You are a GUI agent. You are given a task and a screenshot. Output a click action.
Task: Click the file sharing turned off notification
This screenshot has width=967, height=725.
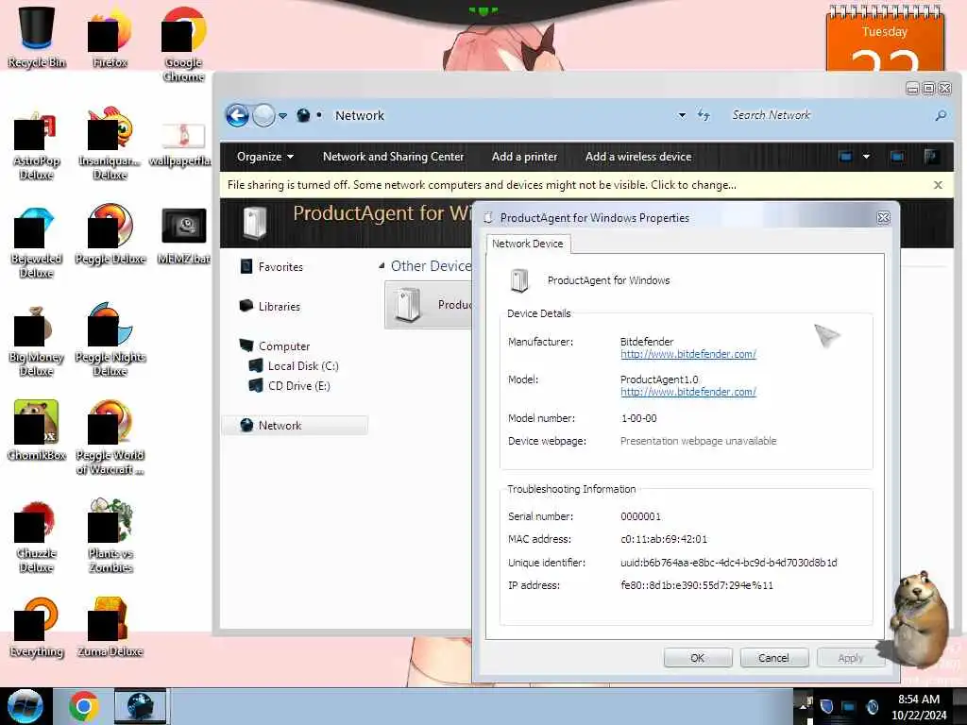[482, 185]
